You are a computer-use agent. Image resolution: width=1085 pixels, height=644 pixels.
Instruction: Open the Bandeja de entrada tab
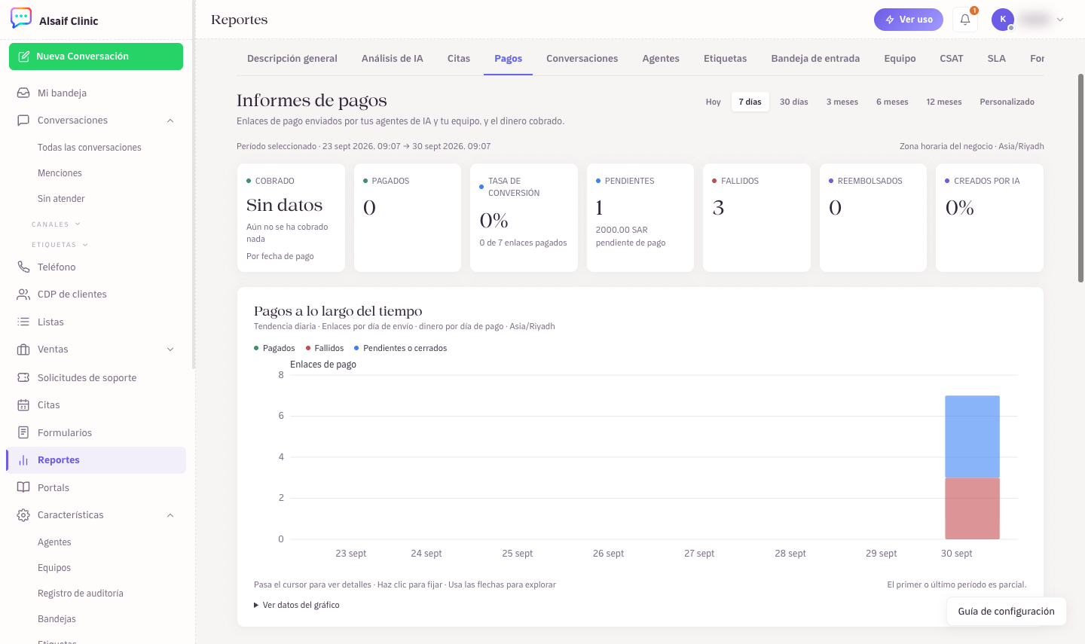[815, 58]
